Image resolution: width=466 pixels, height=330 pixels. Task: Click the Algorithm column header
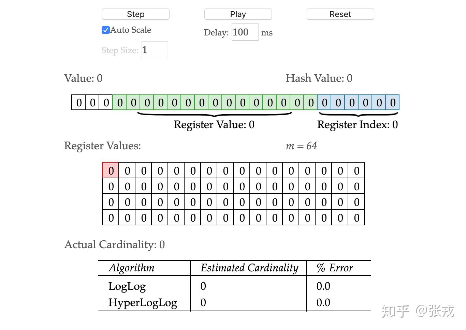pyautogui.click(x=131, y=268)
